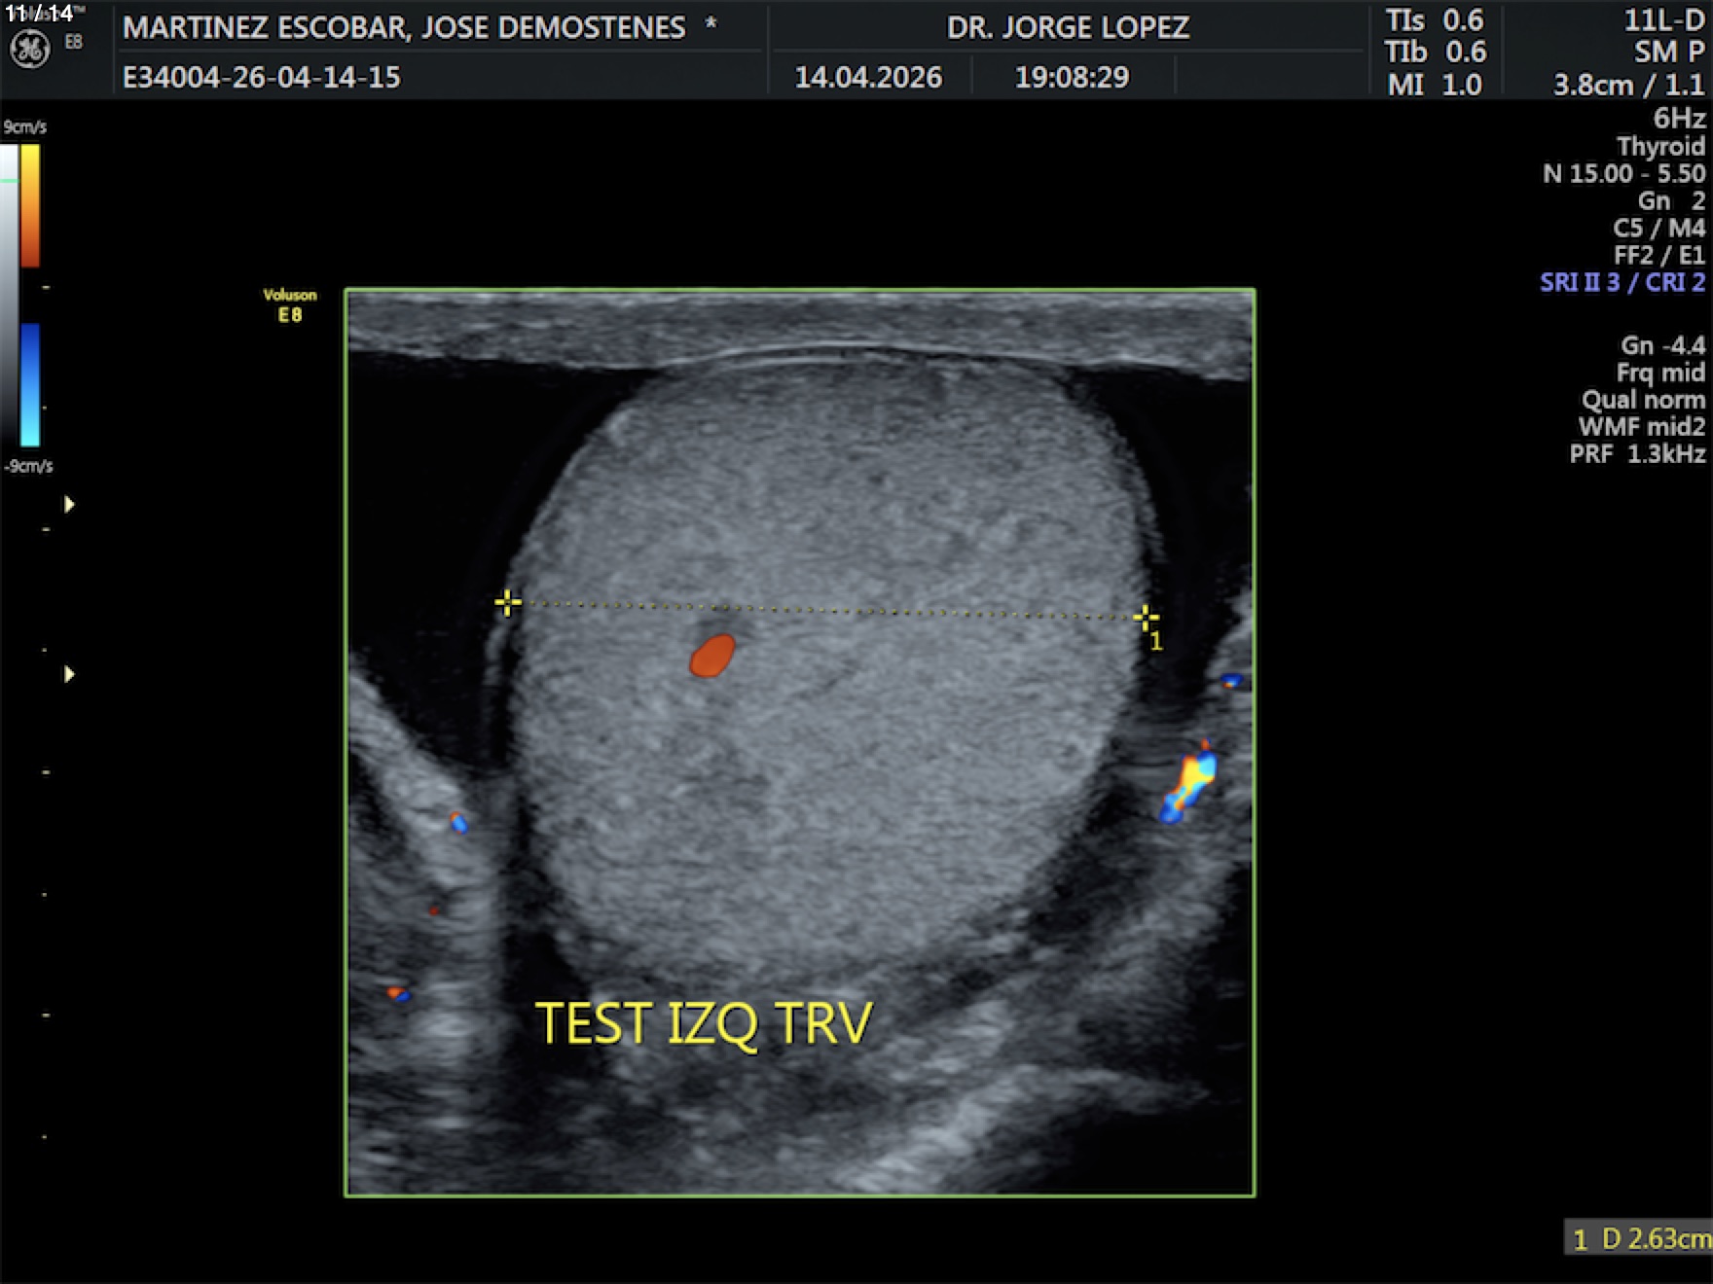Viewport: 1713px width, 1284px height.
Task: Click the Voluson E8 label beside image
Action: (x=289, y=304)
